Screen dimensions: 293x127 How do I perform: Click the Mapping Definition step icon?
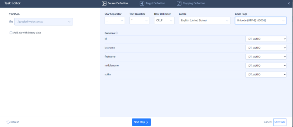(179, 3)
